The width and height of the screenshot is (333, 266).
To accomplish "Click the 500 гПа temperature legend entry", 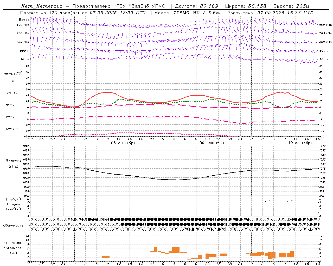I will [x=12, y=129].
